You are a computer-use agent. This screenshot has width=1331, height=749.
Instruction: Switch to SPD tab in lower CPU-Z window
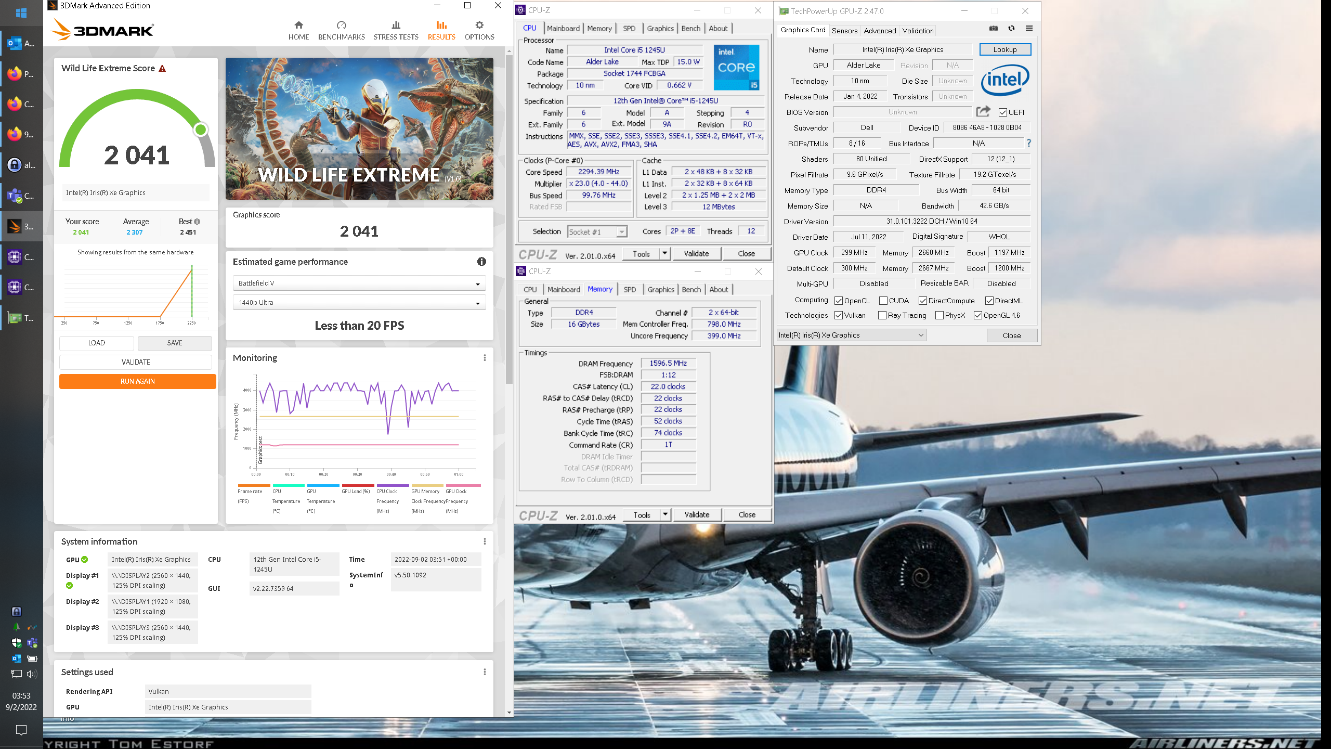pos(630,290)
